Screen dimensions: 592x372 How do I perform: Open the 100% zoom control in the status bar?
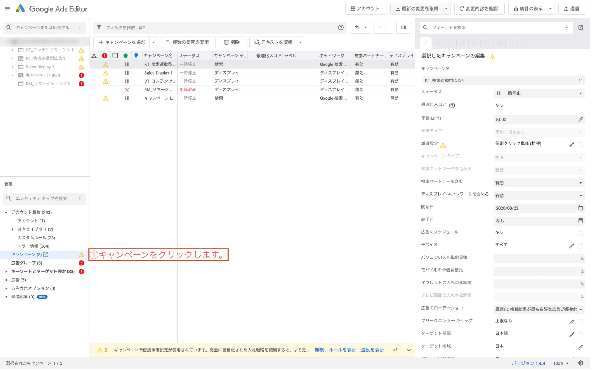pos(559,363)
